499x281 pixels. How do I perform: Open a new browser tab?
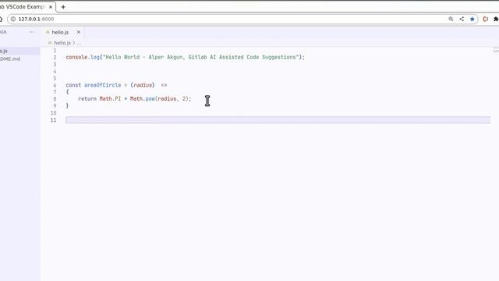pyautogui.click(x=63, y=7)
